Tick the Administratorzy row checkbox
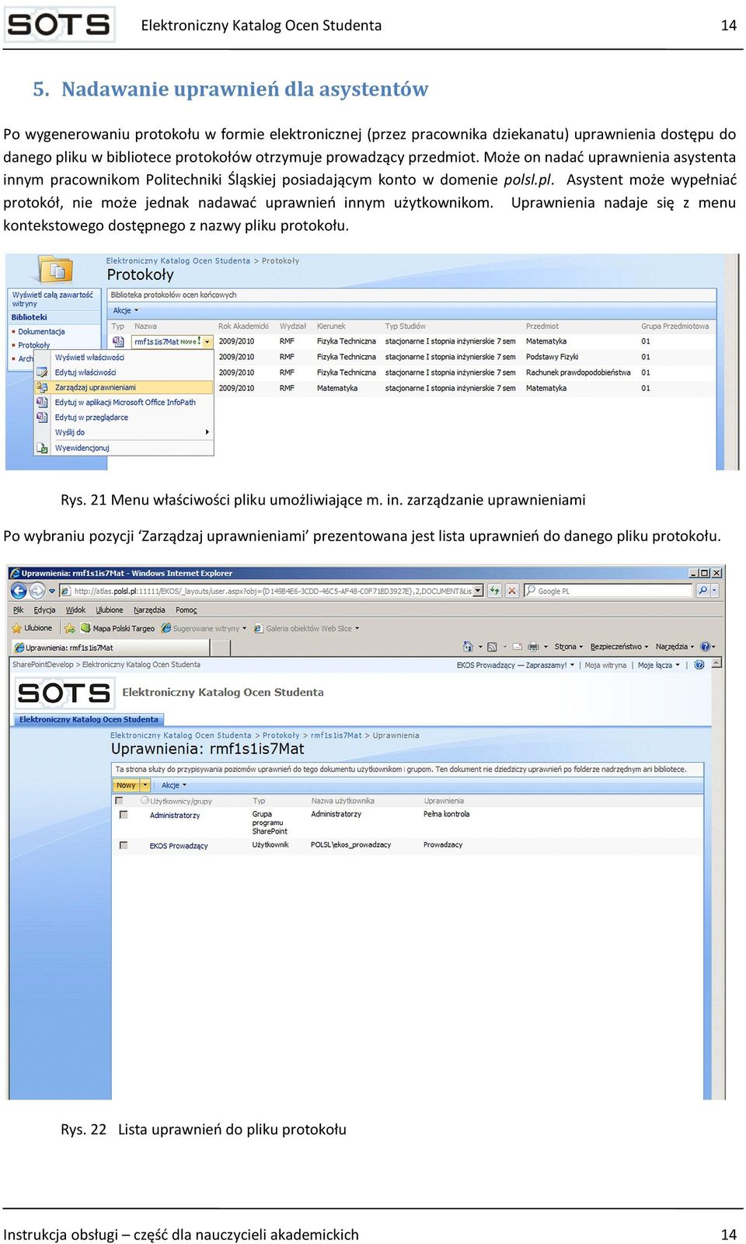Image resolution: width=746 pixels, height=1244 pixels. tap(124, 815)
